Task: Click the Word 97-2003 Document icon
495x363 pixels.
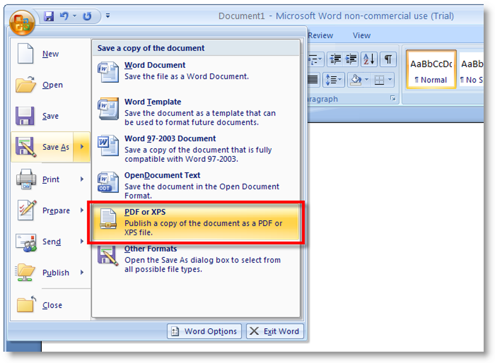Action: (x=108, y=145)
